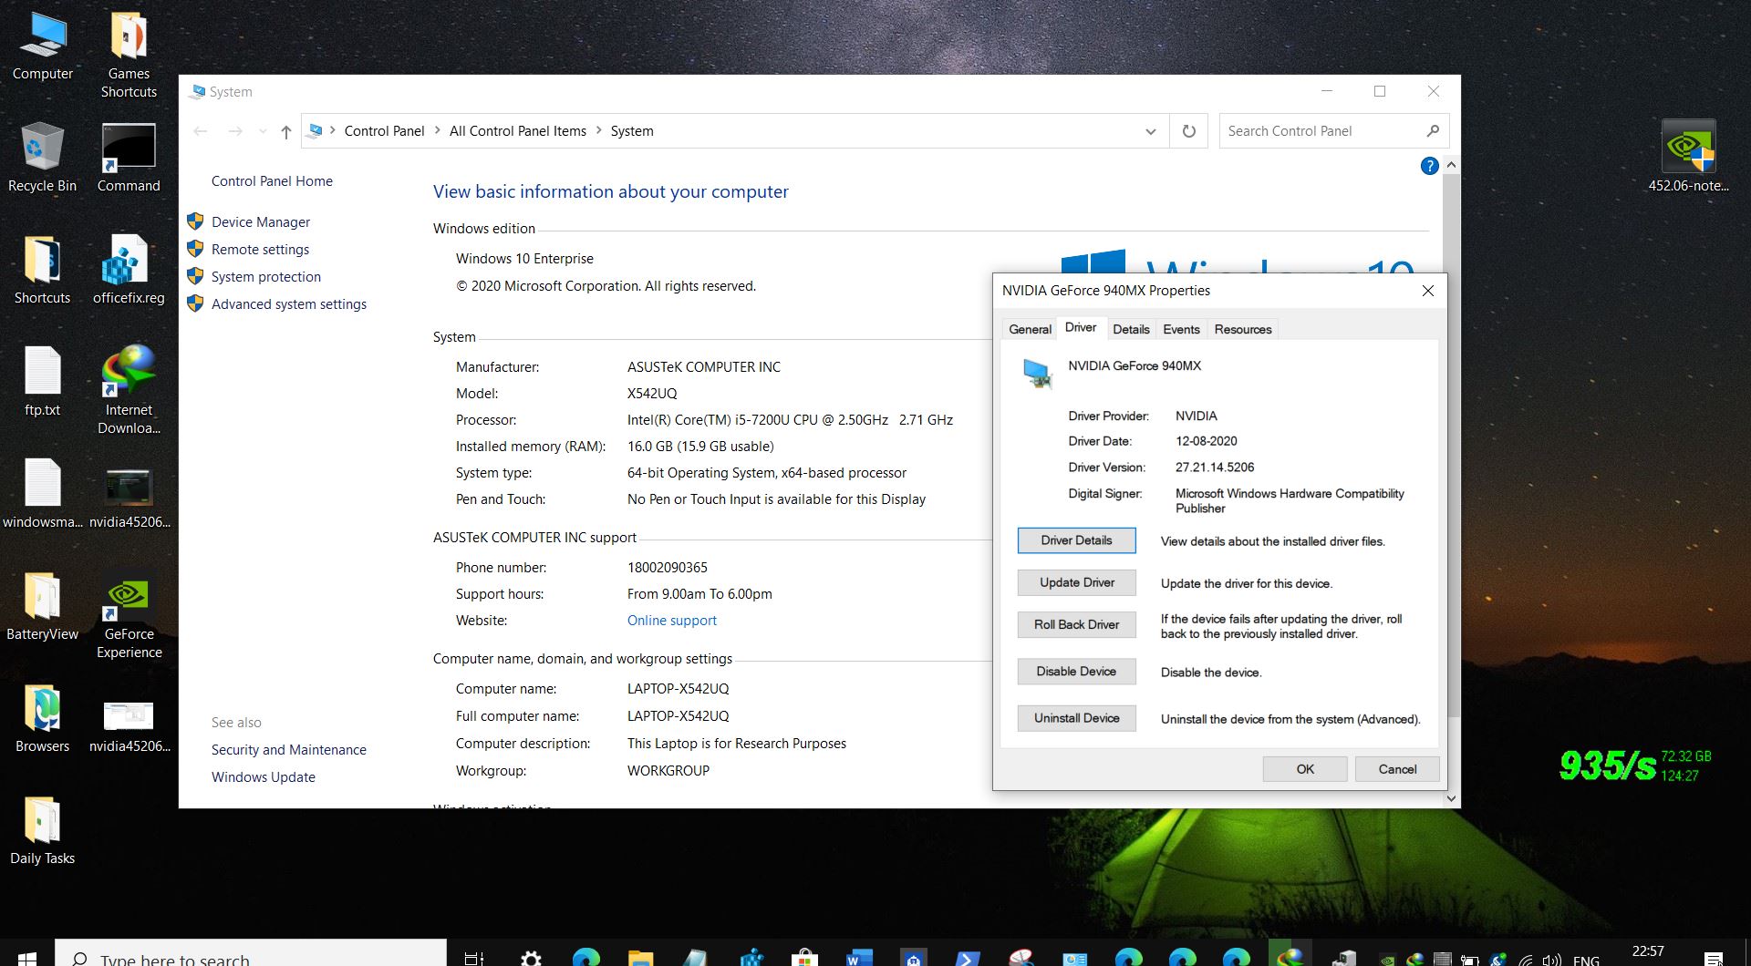This screenshot has height=966, width=1751.
Task: Click the search magnifier icon in Control Panel
Action: click(1433, 131)
